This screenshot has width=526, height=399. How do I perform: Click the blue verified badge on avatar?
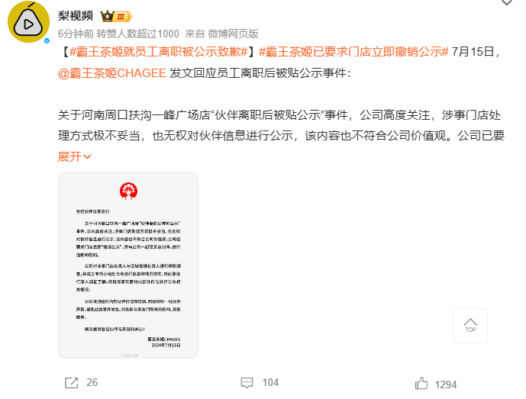point(47,40)
